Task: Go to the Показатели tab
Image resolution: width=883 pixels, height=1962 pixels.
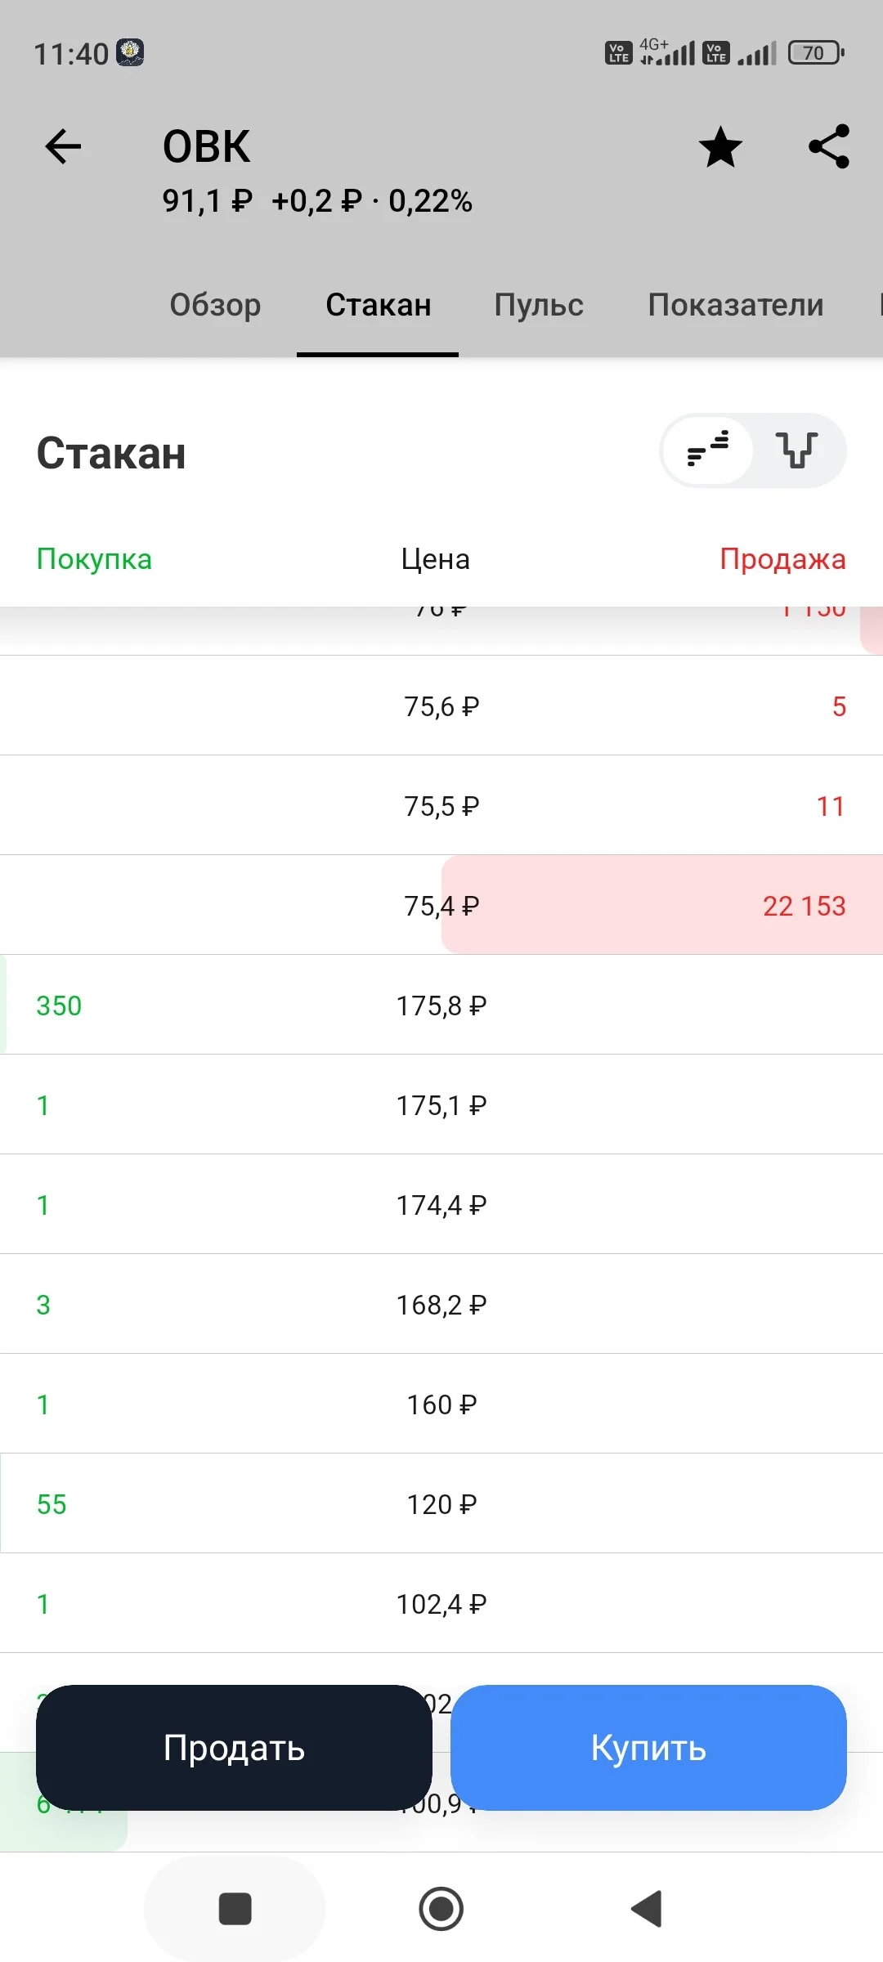Action: pos(736,305)
